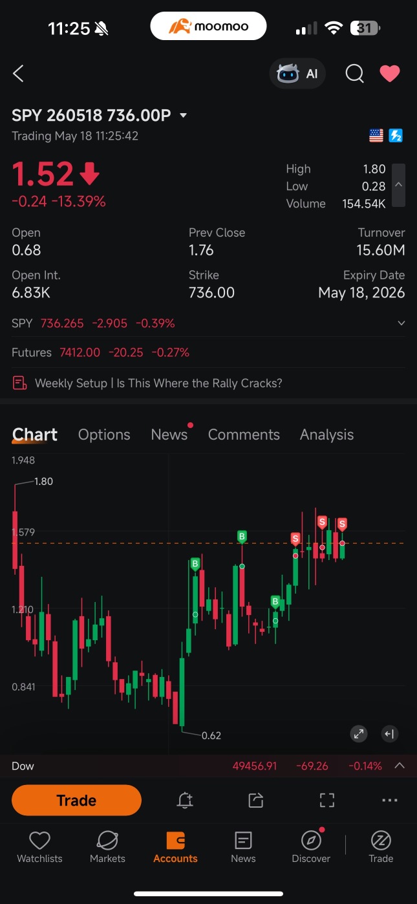Tap the back arrow icon
Image resolution: width=417 pixels, height=904 pixels.
click(18, 74)
